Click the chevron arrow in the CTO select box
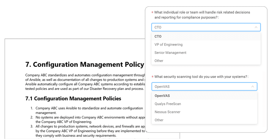This screenshot has width=272, height=139. (256, 27)
